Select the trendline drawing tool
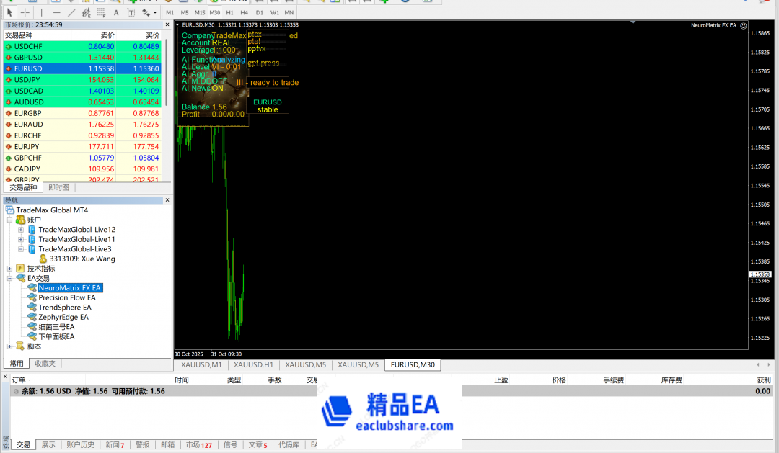This screenshot has height=453, width=779. pos(71,12)
